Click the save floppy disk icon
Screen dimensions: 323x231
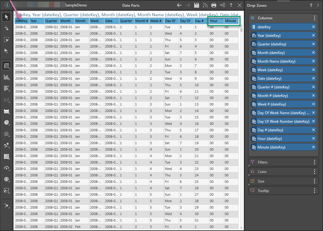point(197,5)
